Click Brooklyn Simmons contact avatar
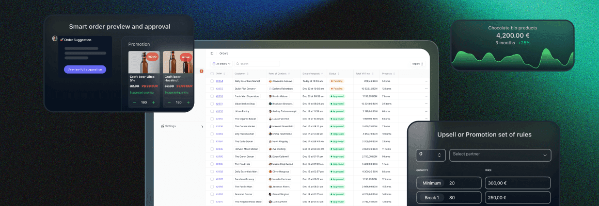This screenshot has width=599, height=206. click(x=270, y=104)
